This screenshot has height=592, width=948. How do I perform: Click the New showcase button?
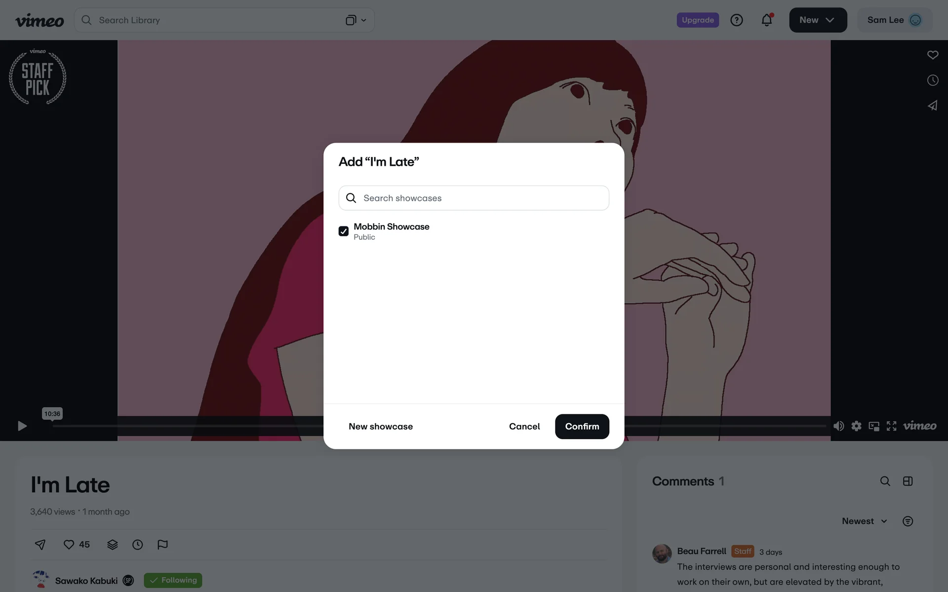click(x=381, y=427)
